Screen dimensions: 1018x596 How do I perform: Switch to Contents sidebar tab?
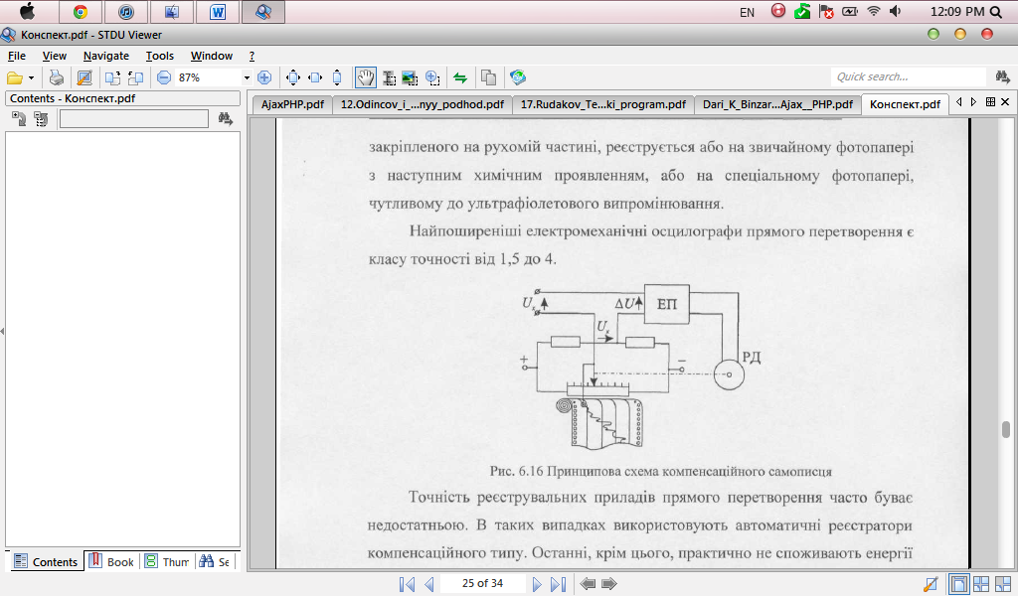coord(46,561)
